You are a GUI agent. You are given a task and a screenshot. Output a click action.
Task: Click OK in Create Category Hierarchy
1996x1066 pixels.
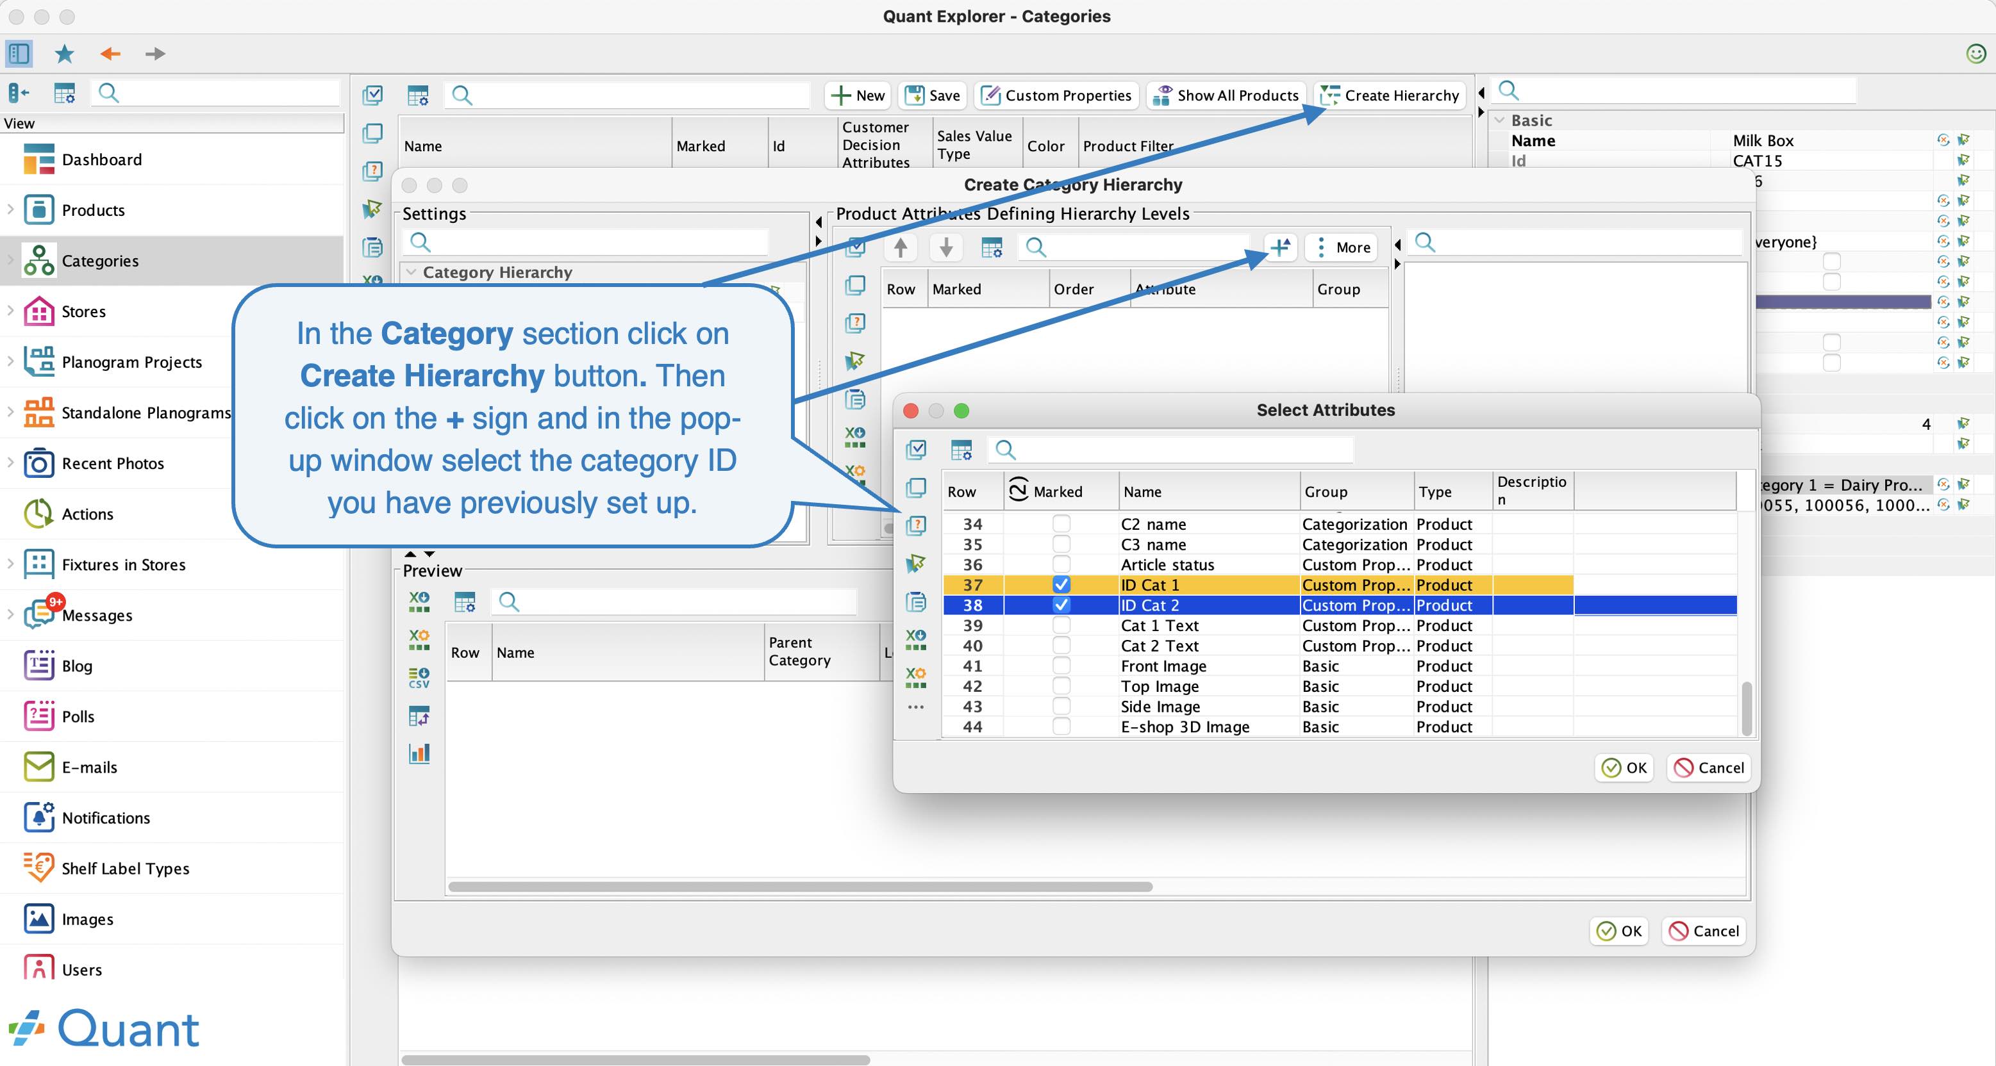1619,931
